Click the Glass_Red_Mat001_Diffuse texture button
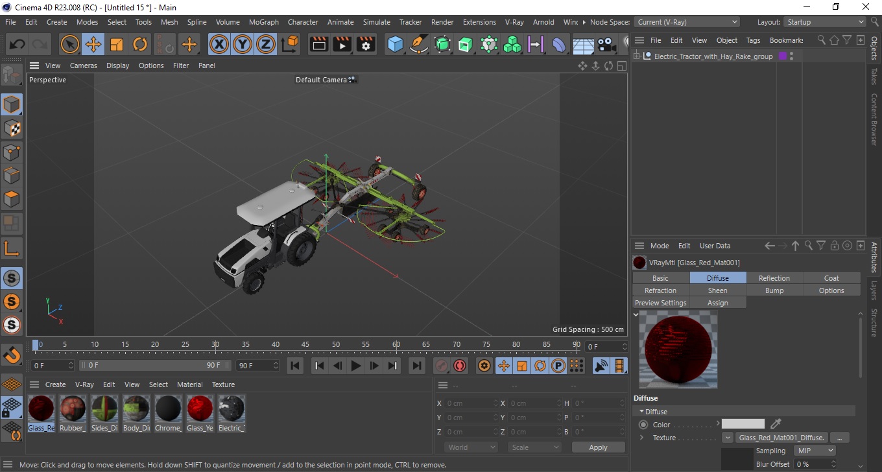Image resolution: width=882 pixels, height=472 pixels. (781, 438)
